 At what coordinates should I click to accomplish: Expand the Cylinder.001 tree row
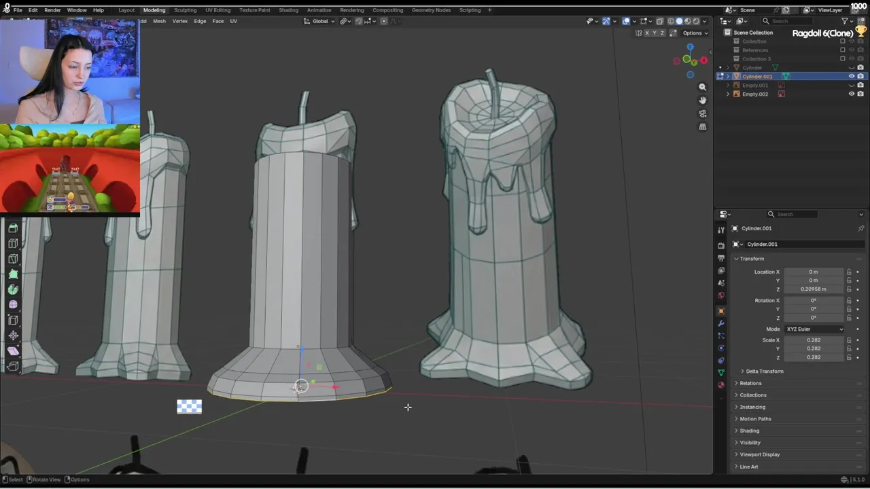[728, 76]
